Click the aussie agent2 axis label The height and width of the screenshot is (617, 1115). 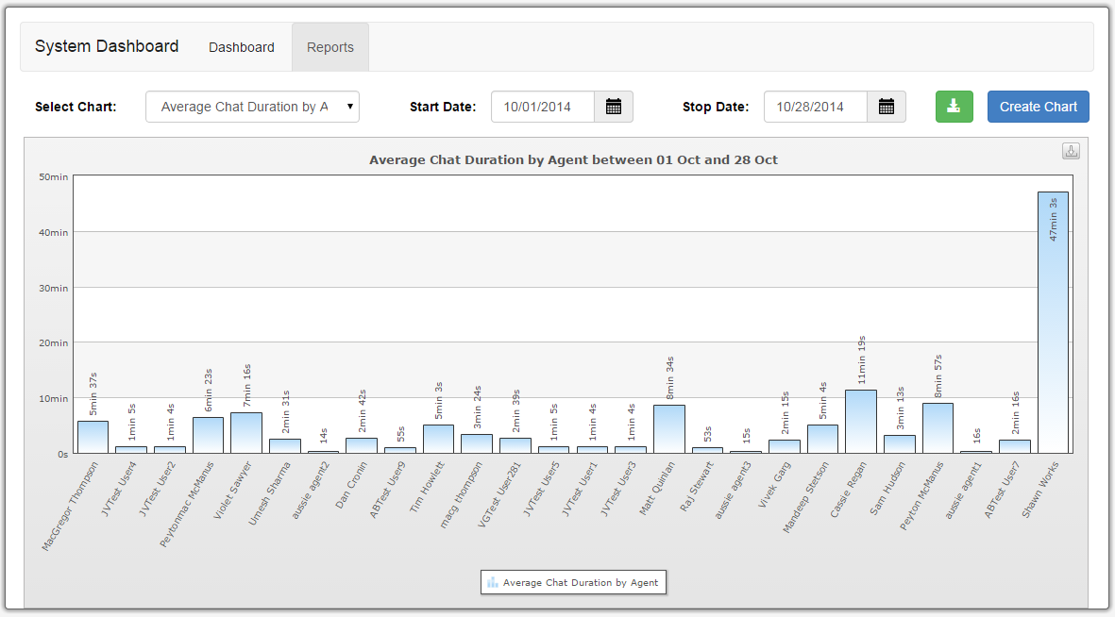point(311,490)
